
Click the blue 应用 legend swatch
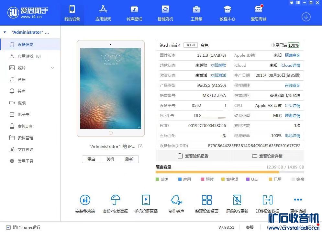tap(180, 180)
